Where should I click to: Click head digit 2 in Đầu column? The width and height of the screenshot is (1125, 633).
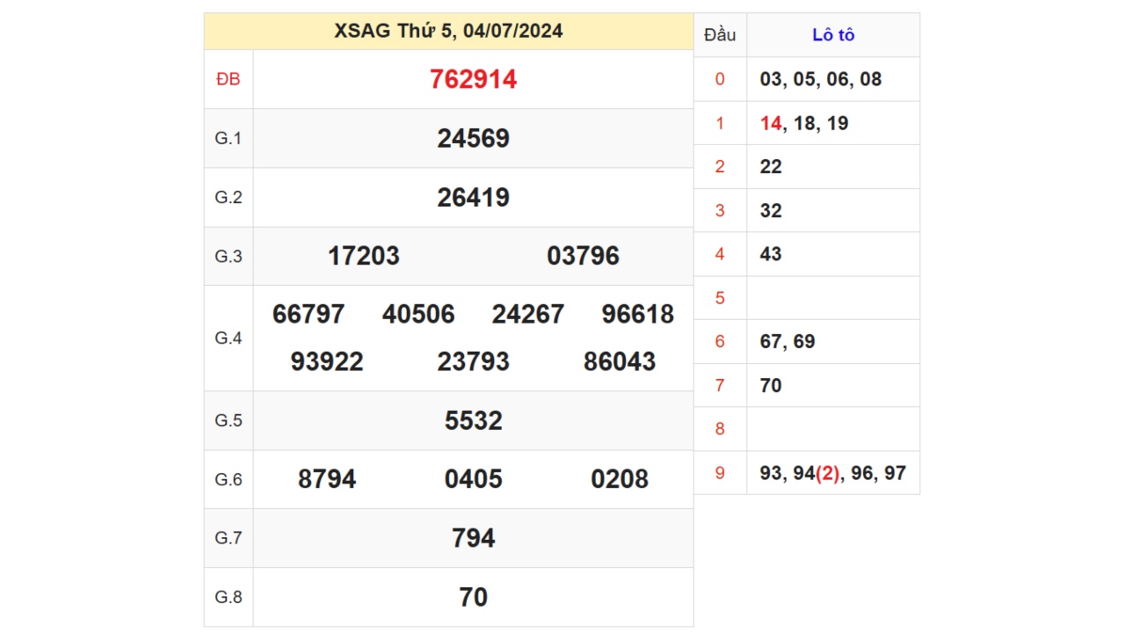(x=720, y=167)
